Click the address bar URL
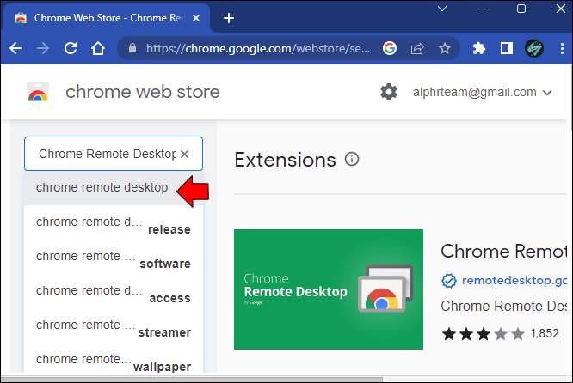The height and width of the screenshot is (383, 573). [258, 48]
